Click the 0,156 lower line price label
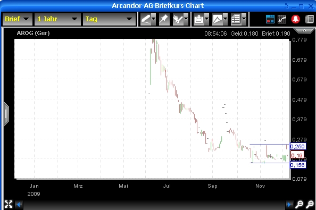This screenshot has width=316, height=210. click(x=298, y=165)
